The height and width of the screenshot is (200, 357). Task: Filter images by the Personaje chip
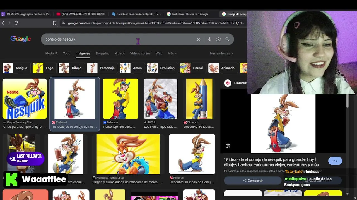point(102,68)
